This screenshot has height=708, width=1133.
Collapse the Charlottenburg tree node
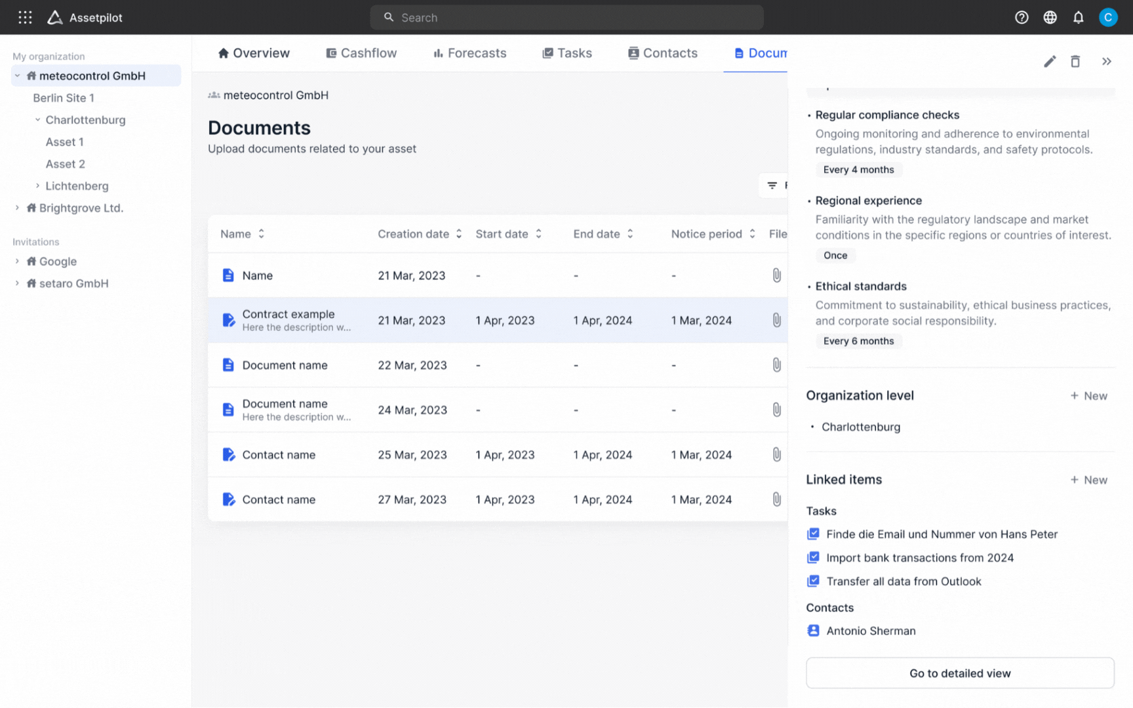coord(38,120)
